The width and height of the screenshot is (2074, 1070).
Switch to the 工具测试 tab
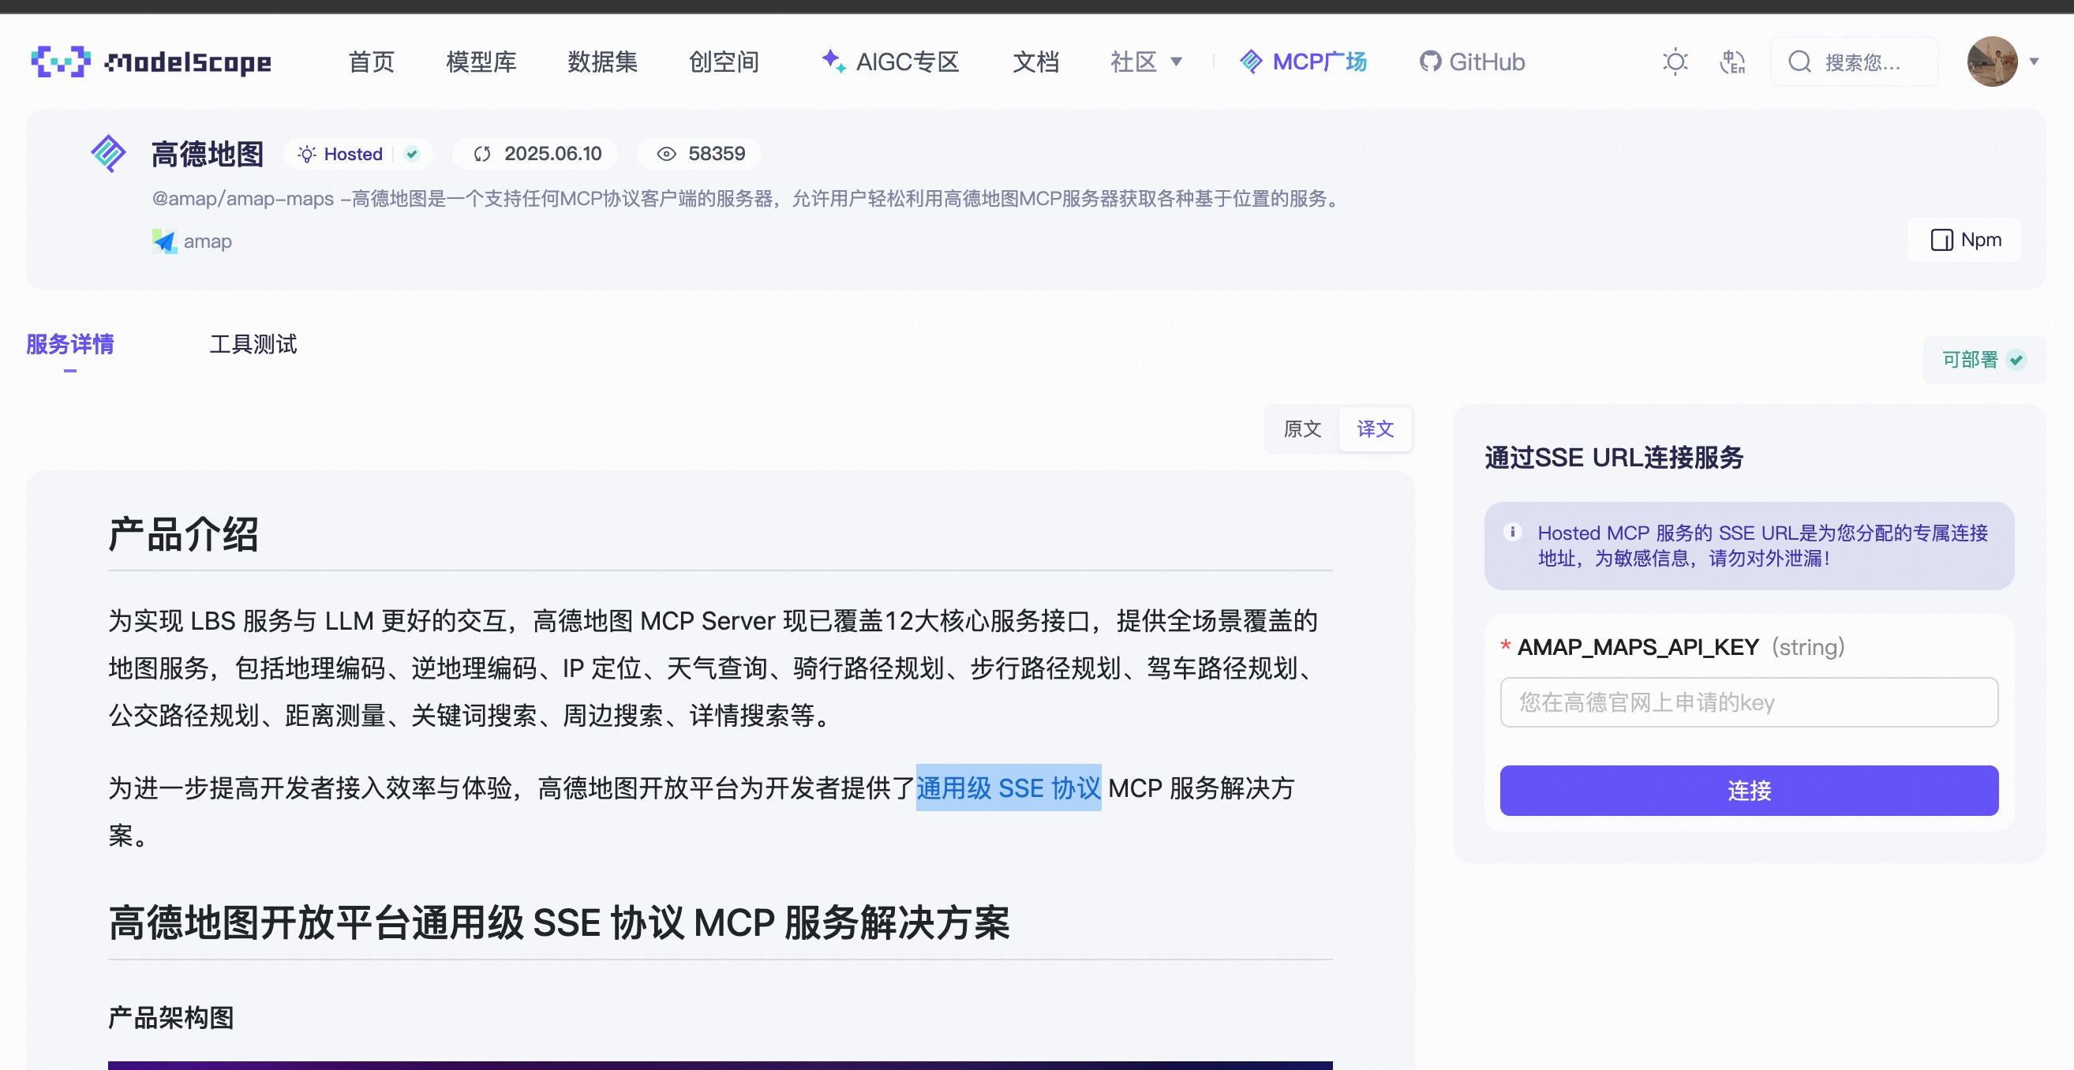(253, 344)
